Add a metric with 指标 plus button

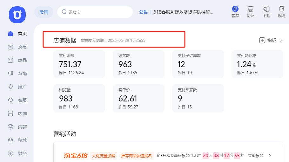(x=262, y=40)
